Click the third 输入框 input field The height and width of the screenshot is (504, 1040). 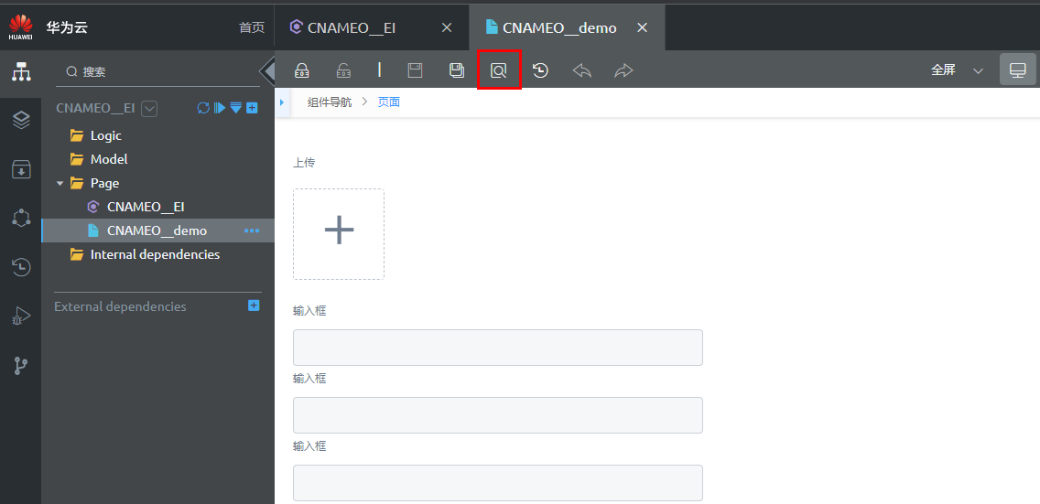point(497,482)
